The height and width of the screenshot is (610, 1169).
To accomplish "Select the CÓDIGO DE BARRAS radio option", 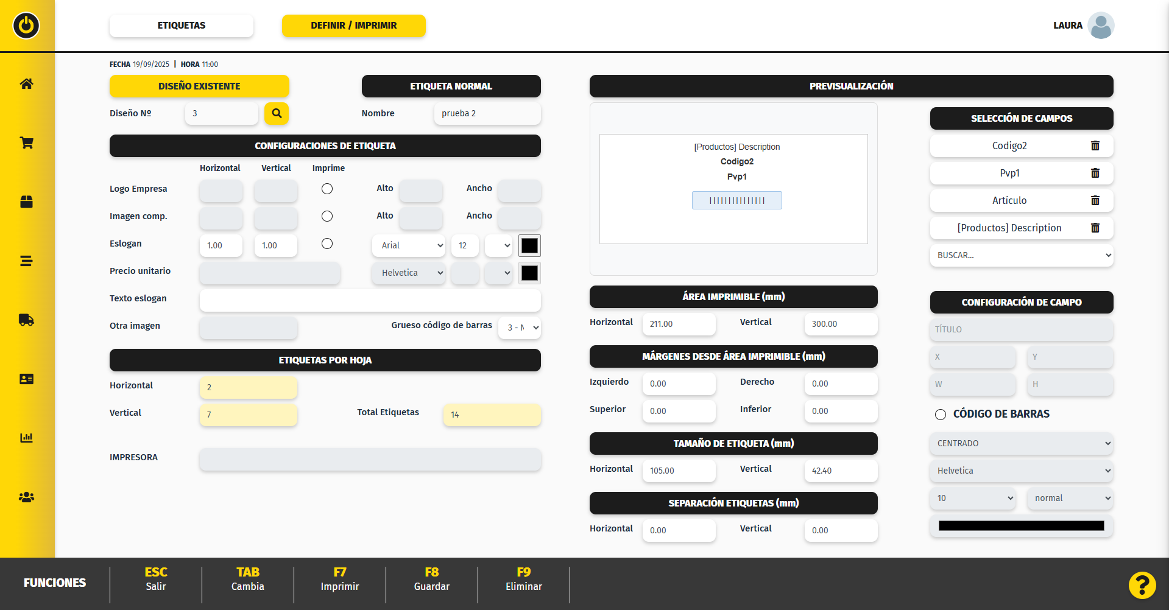I will (x=941, y=415).
